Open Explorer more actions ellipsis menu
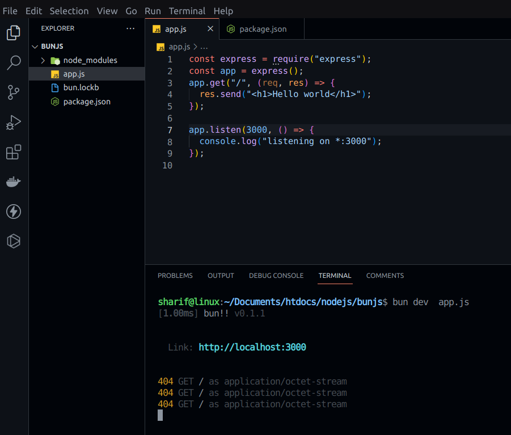The width and height of the screenshot is (511, 435). (130, 28)
